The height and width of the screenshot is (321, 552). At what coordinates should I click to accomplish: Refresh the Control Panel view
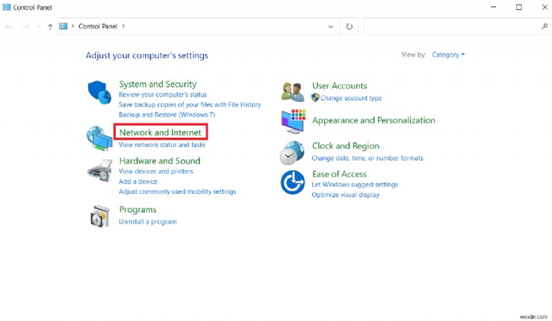point(349,26)
